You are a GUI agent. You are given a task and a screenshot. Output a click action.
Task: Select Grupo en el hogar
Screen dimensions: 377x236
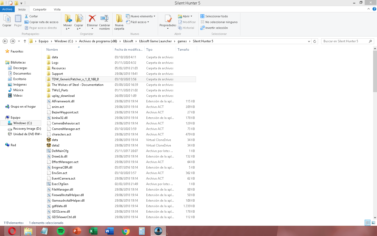point(23,107)
